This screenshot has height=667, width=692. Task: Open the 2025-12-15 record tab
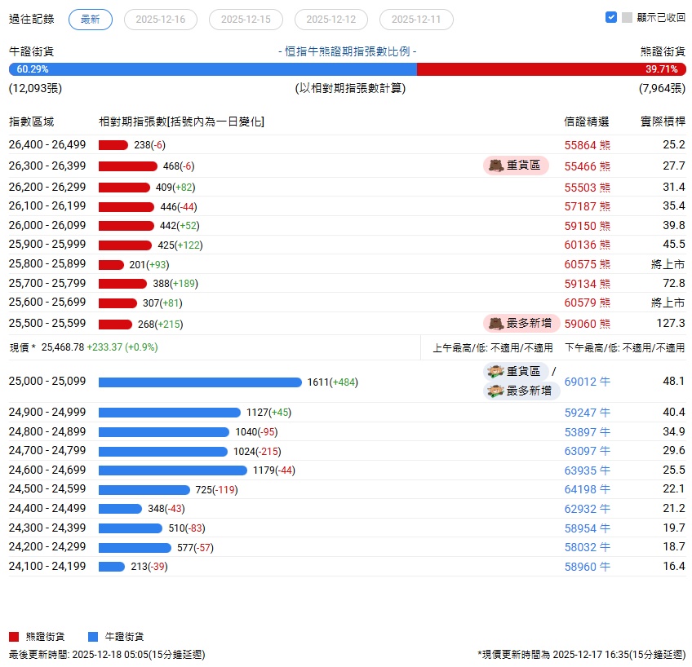(x=246, y=20)
